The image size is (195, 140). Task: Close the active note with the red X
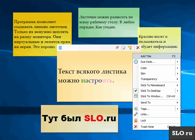click(138, 47)
